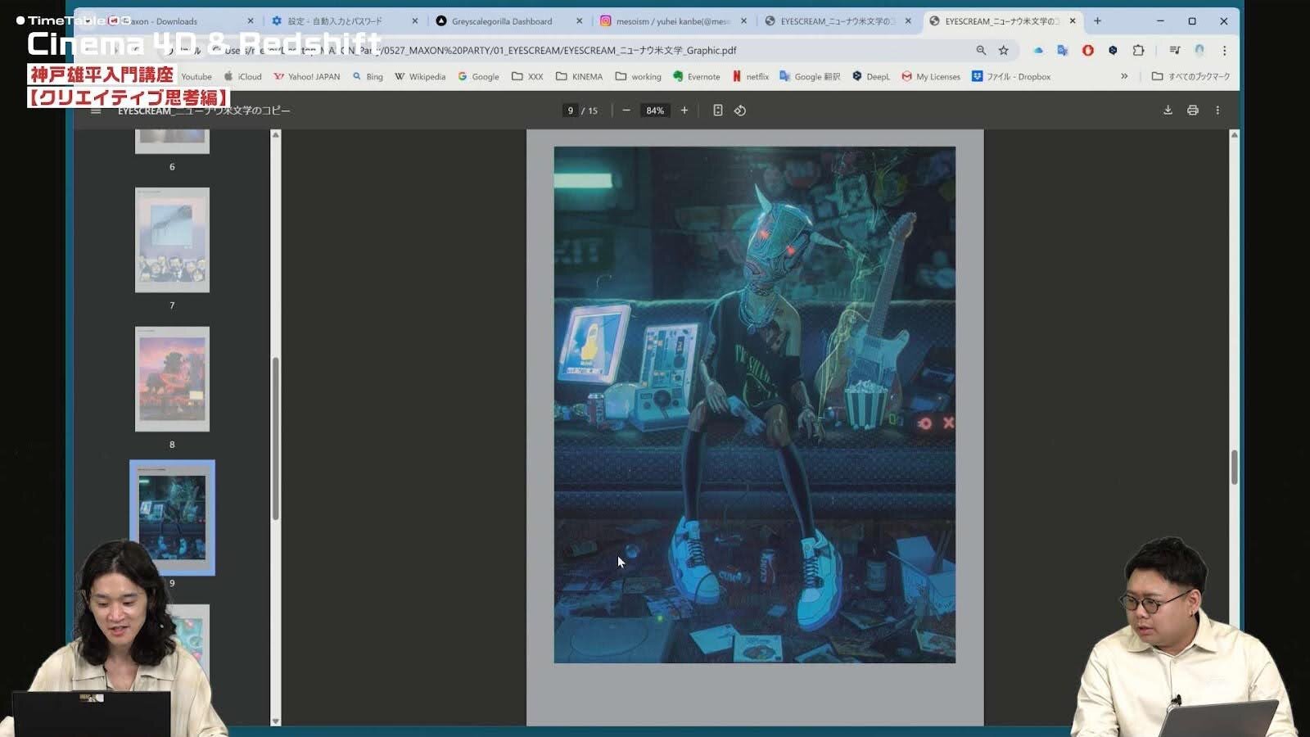Open the Wikipedia bookmark
This screenshot has height=737, width=1310.
pos(420,76)
